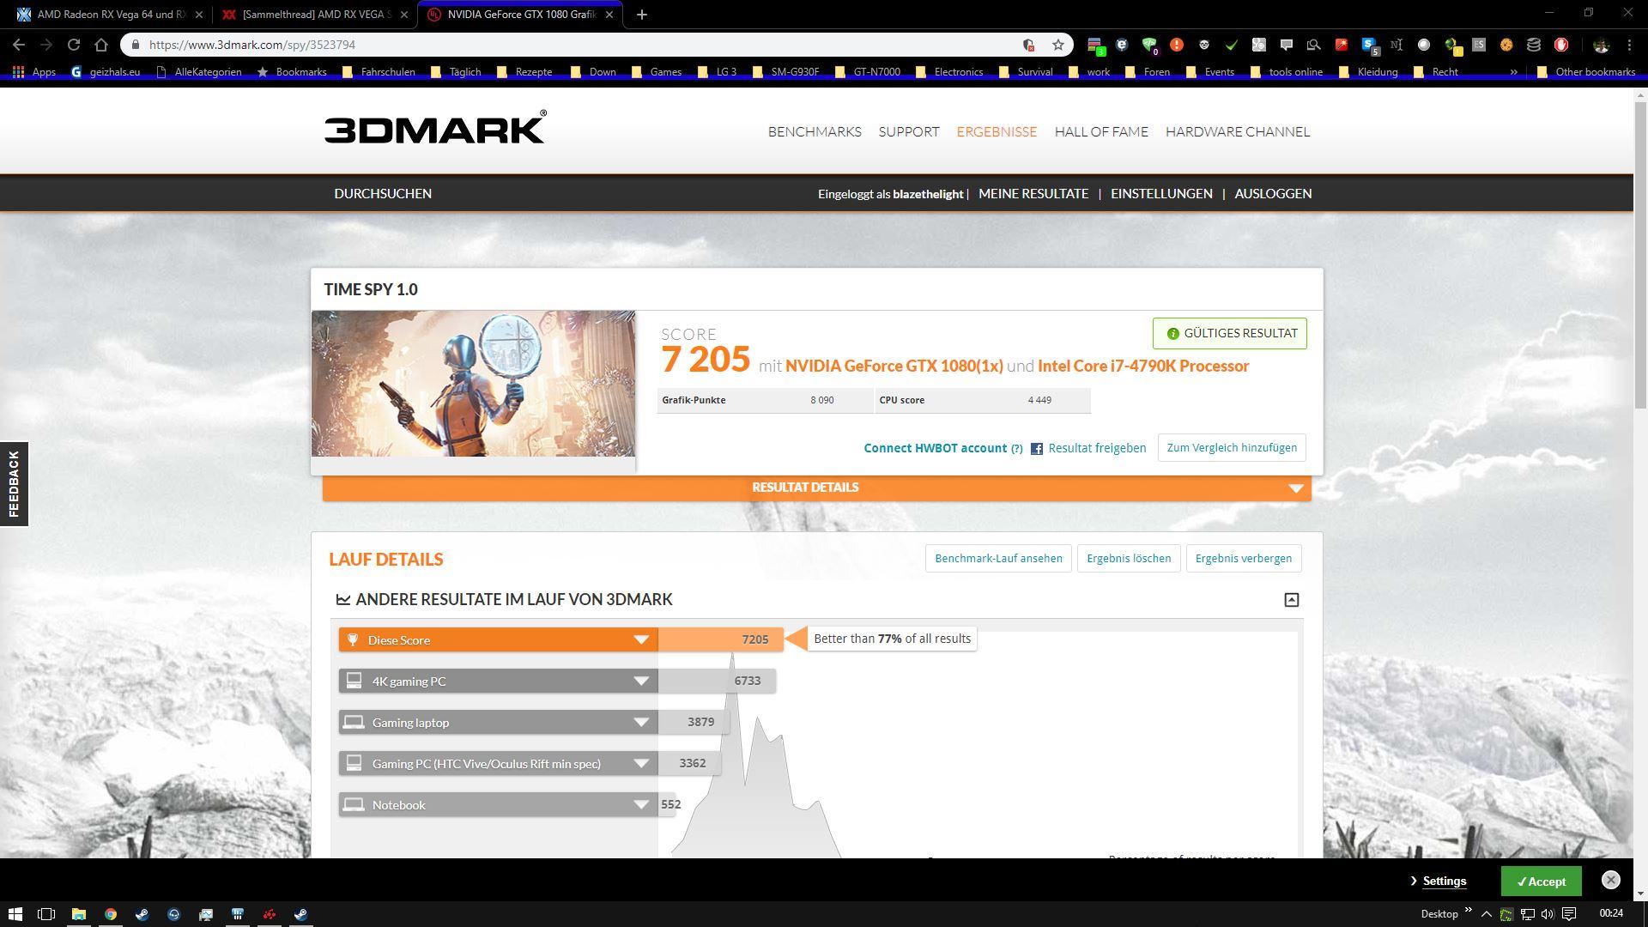Click AUSLOGGEN to log out

click(1273, 194)
